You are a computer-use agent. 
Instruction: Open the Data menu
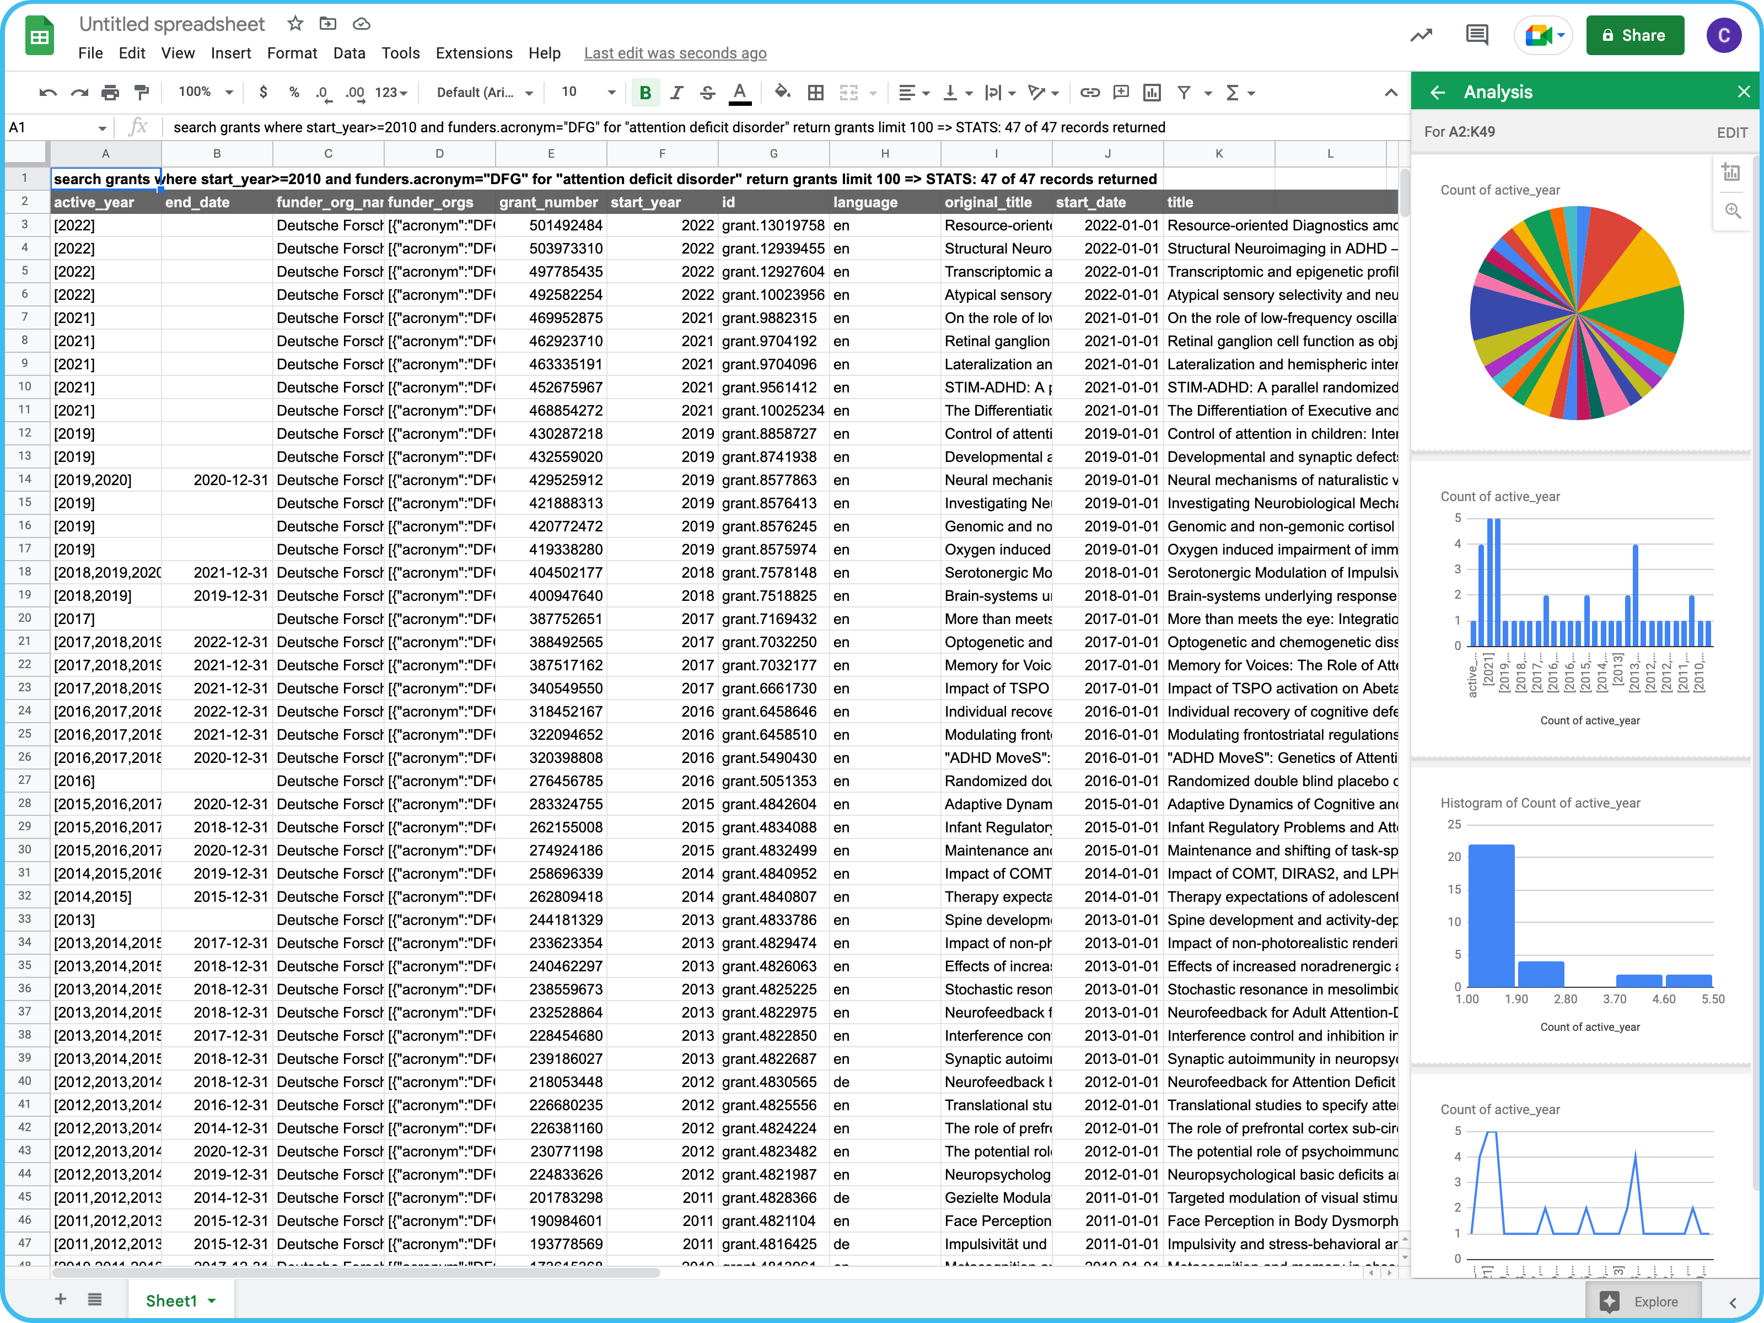pyautogui.click(x=348, y=53)
